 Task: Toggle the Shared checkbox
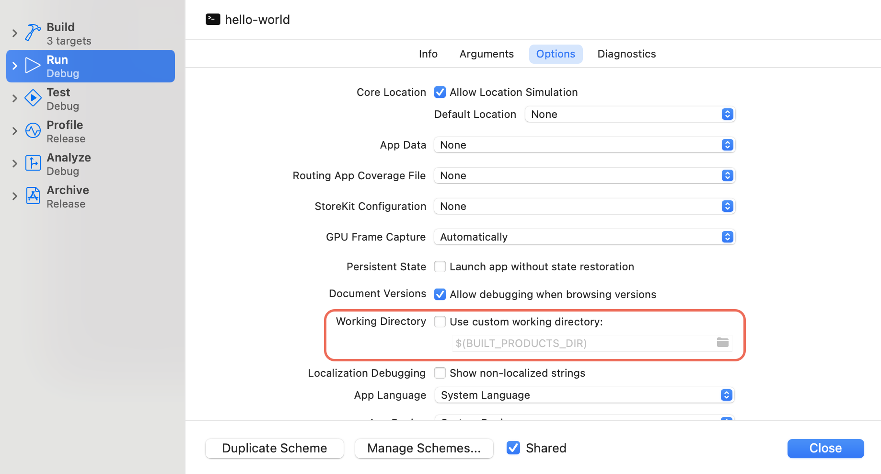tap(513, 448)
